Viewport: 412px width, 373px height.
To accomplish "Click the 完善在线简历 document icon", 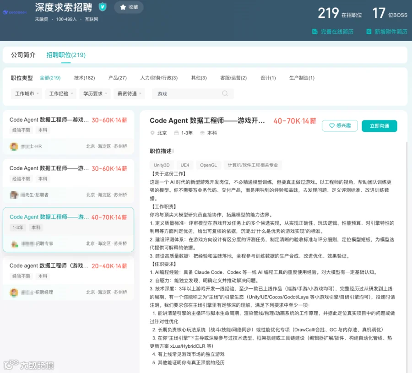I will point(314,32).
